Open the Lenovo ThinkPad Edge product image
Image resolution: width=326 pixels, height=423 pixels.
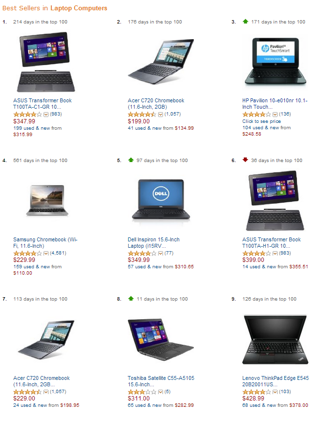tap(275, 339)
